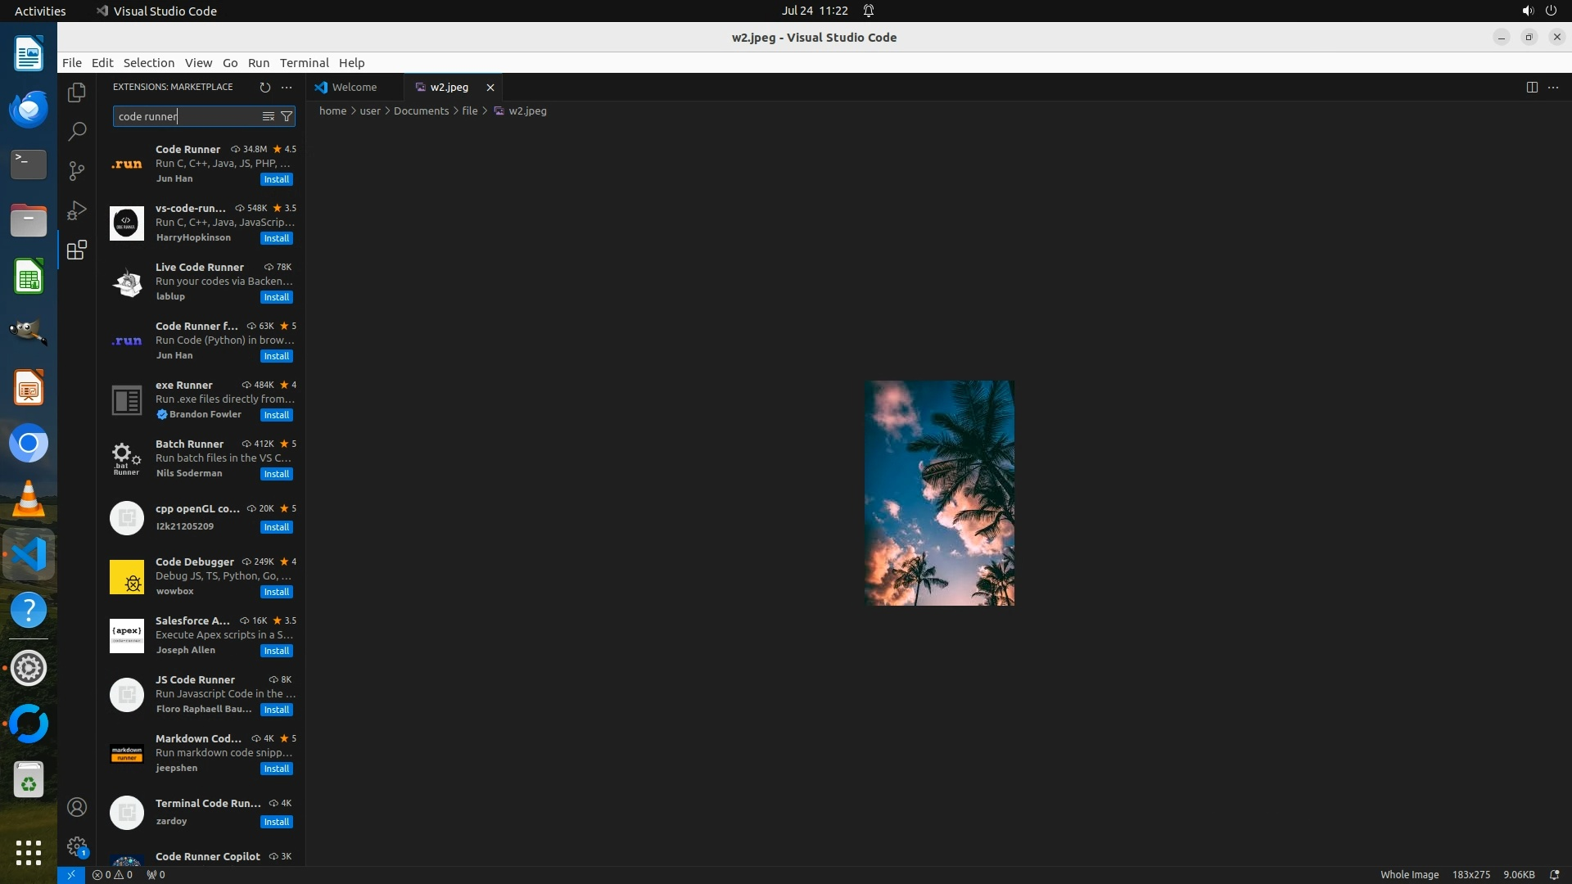Open the Explorer view in activity bar
This screenshot has width=1572, height=884.
pos(77,92)
